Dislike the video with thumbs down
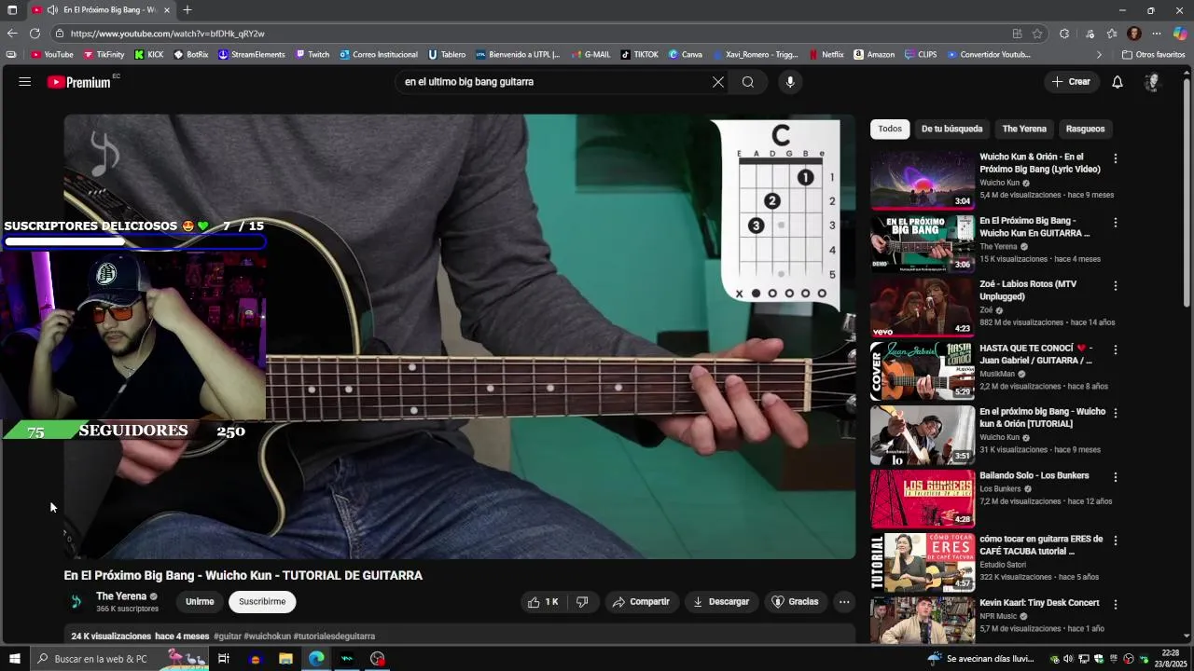Screen dimensions: 1194x671 pos(582,602)
